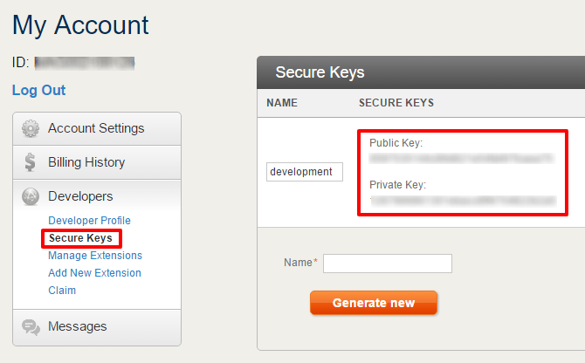Open Manage Extensions page
The height and width of the screenshot is (363, 585).
tap(95, 256)
